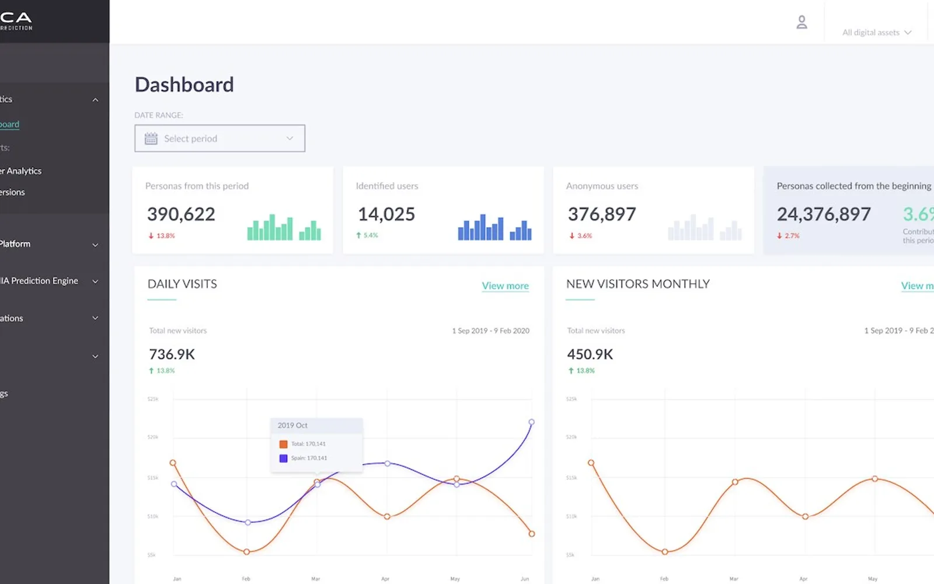Open the Analytics report in sidebar
Screen dimensions: 934x584
[21, 171]
